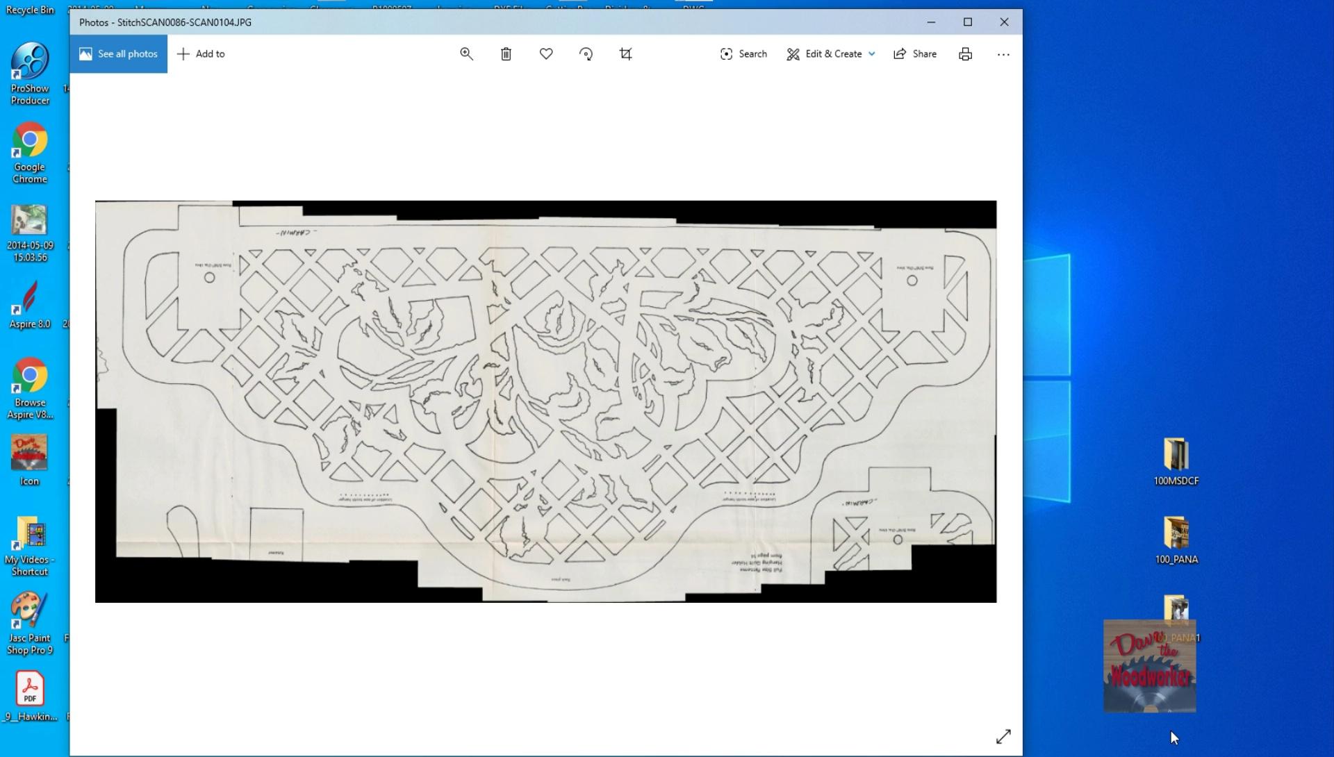Image resolution: width=1334 pixels, height=757 pixels.
Task: Click the stitched scan pattern image
Action: pos(545,401)
